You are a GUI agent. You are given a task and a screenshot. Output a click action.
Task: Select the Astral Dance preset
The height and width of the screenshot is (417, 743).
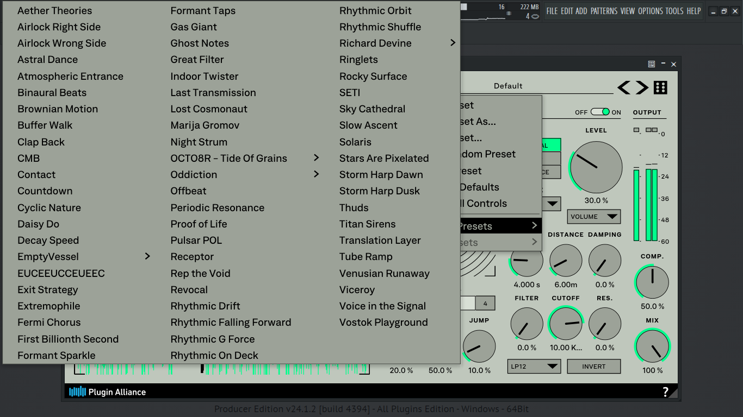point(47,59)
